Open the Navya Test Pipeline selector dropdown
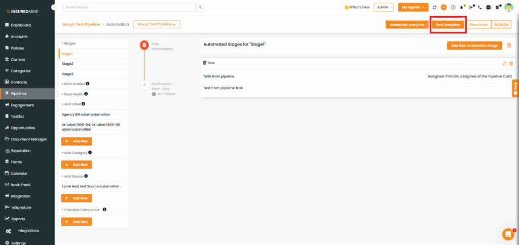 pos(157,24)
